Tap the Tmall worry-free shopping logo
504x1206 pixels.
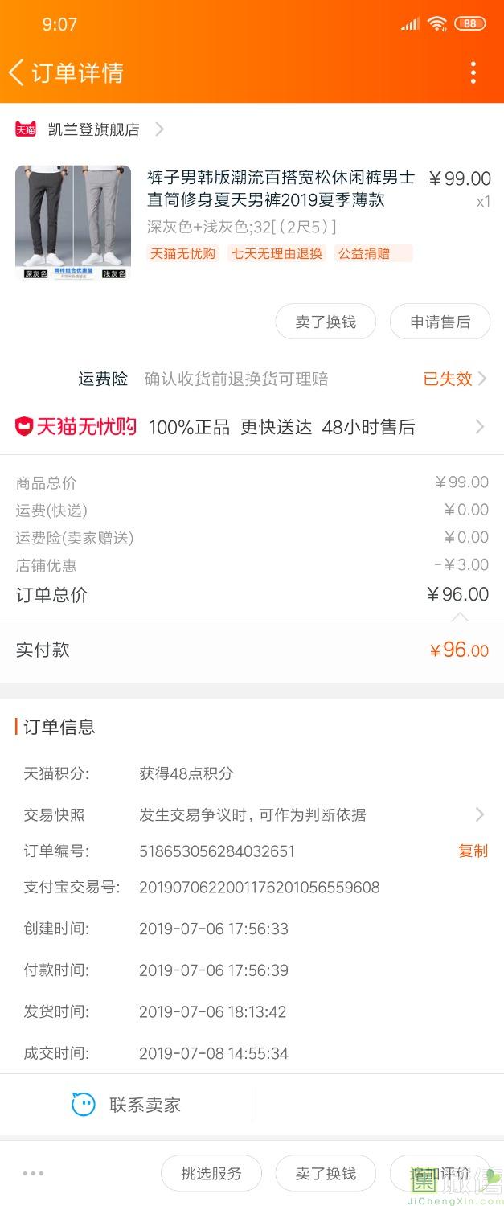[76, 427]
